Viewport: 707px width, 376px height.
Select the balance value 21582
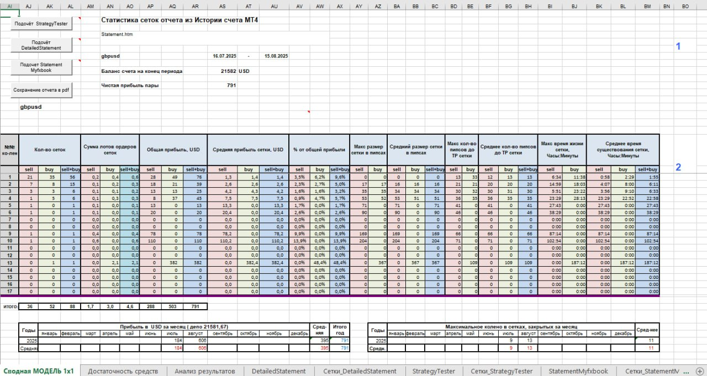tap(228, 71)
